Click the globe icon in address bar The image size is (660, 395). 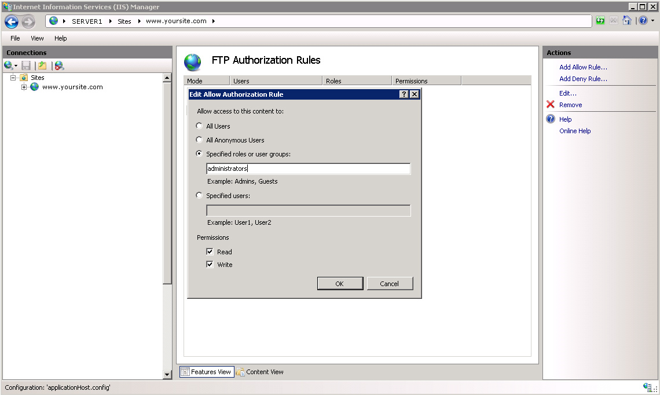click(53, 21)
